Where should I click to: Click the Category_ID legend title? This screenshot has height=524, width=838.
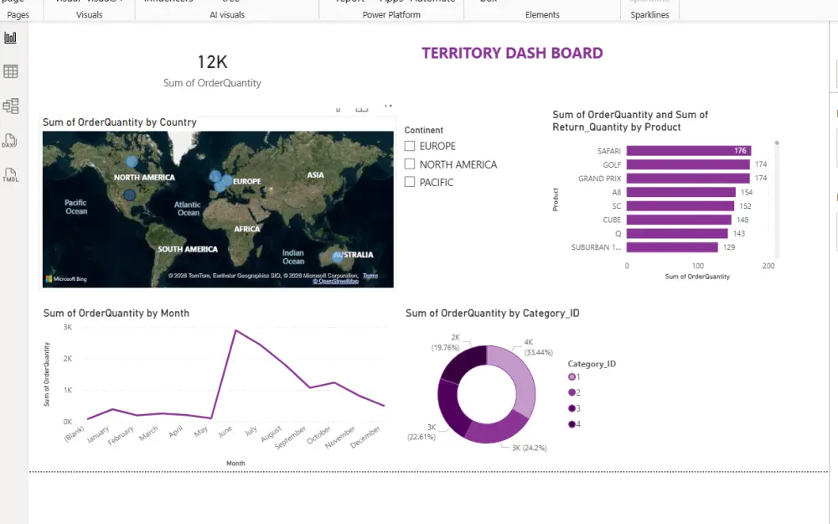[592, 364]
